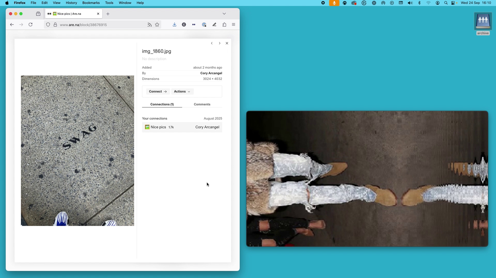Reload the current page
496x278 pixels.
point(31,25)
